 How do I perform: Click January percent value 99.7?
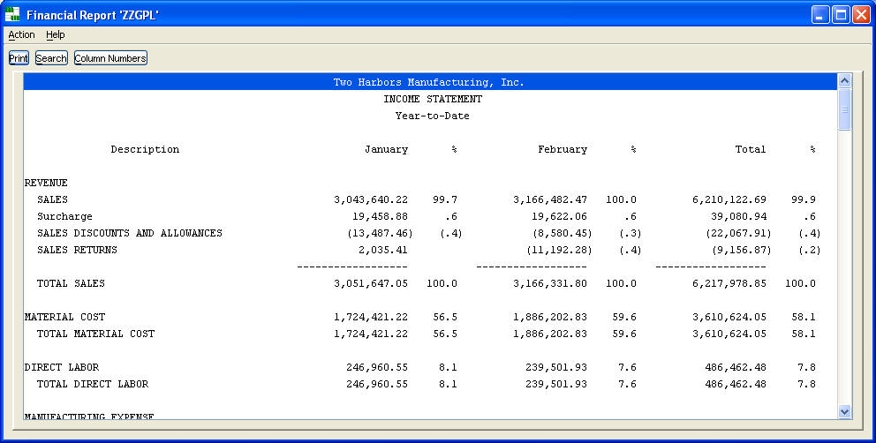pos(445,199)
